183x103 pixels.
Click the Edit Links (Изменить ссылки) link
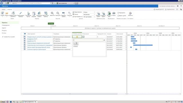pyautogui.click(x=8, y=37)
